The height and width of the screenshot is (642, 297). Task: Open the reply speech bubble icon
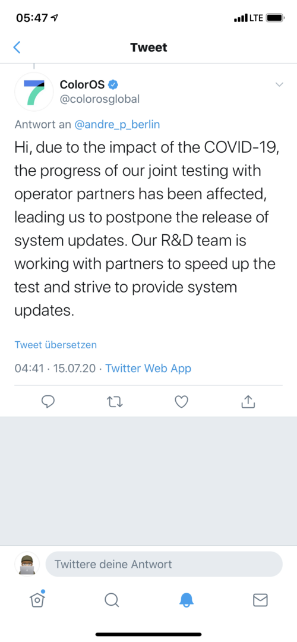(x=48, y=402)
